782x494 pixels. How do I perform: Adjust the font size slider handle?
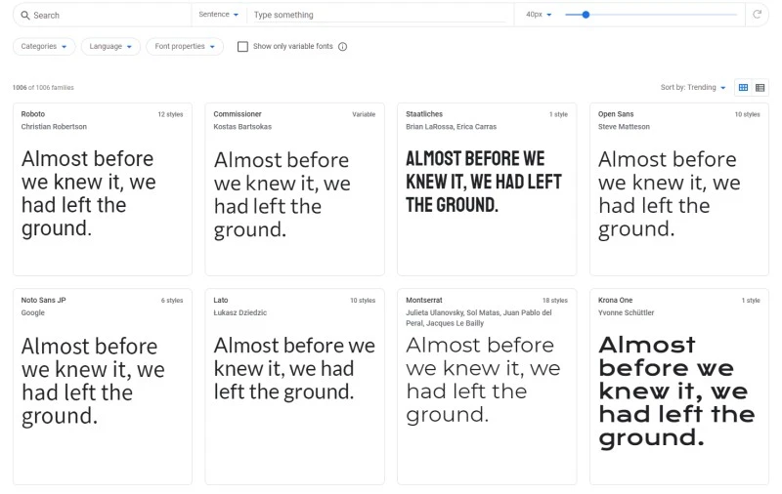click(586, 15)
